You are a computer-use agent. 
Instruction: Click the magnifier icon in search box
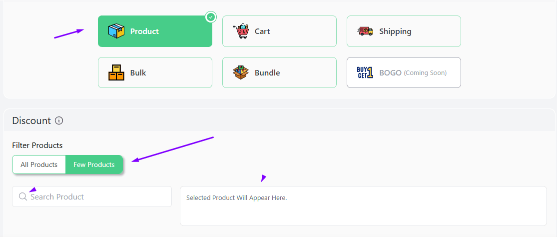point(23,196)
